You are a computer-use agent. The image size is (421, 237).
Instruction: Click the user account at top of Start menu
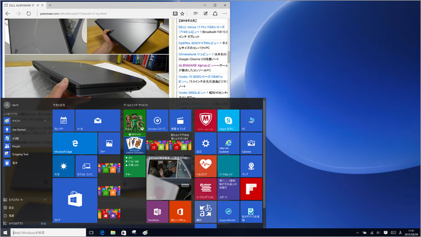[11, 105]
